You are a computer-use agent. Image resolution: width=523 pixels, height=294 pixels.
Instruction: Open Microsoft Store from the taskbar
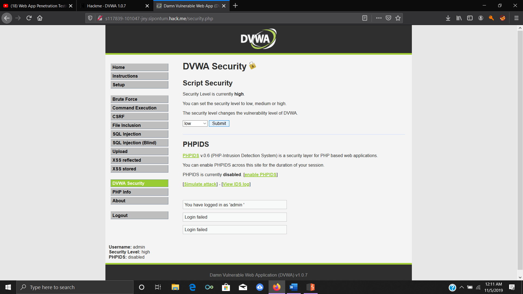pyautogui.click(x=226, y=287)
